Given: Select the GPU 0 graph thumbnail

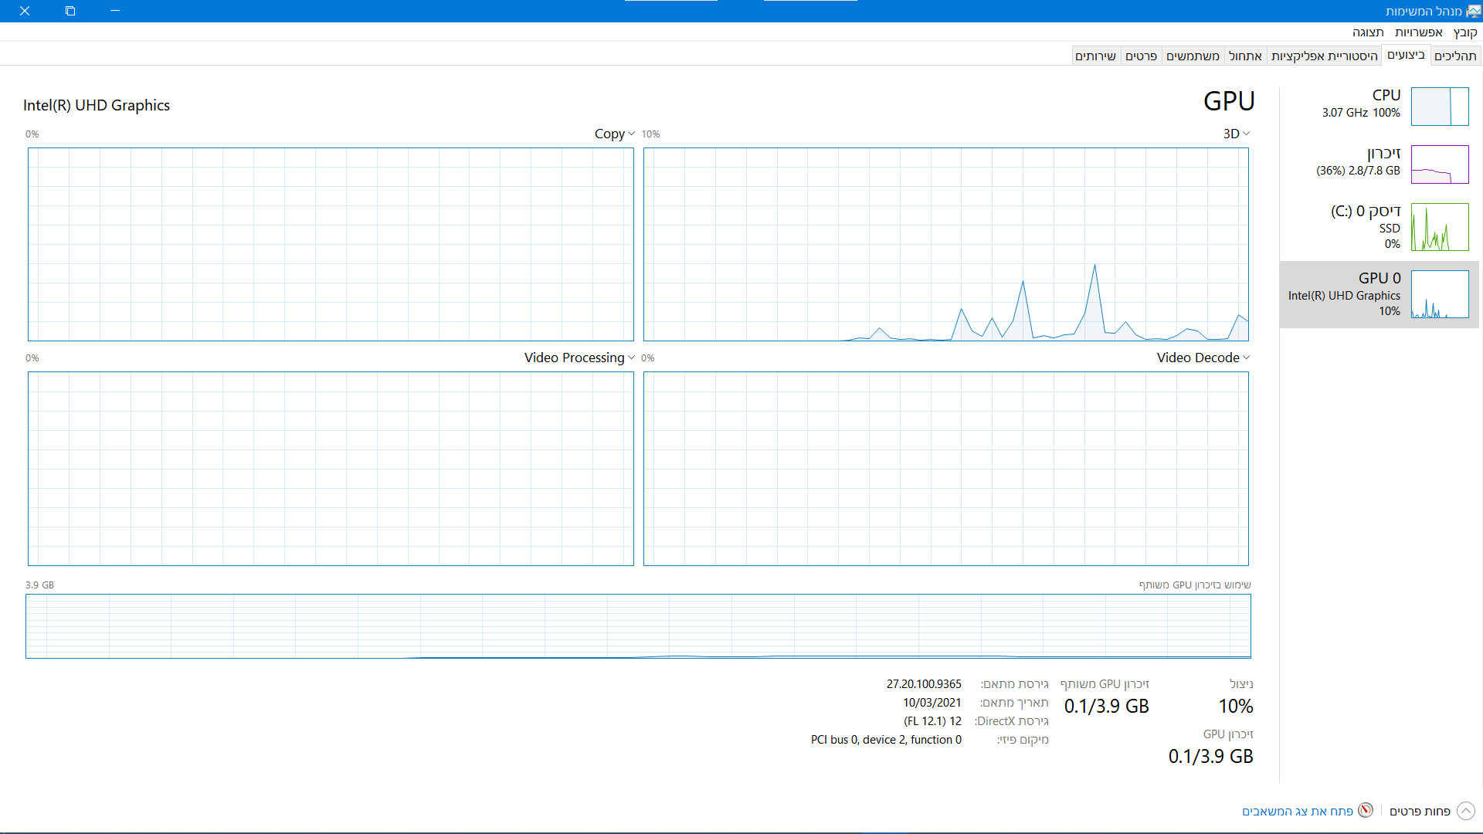Looking at the screenshot, I should coord(1440,294).
